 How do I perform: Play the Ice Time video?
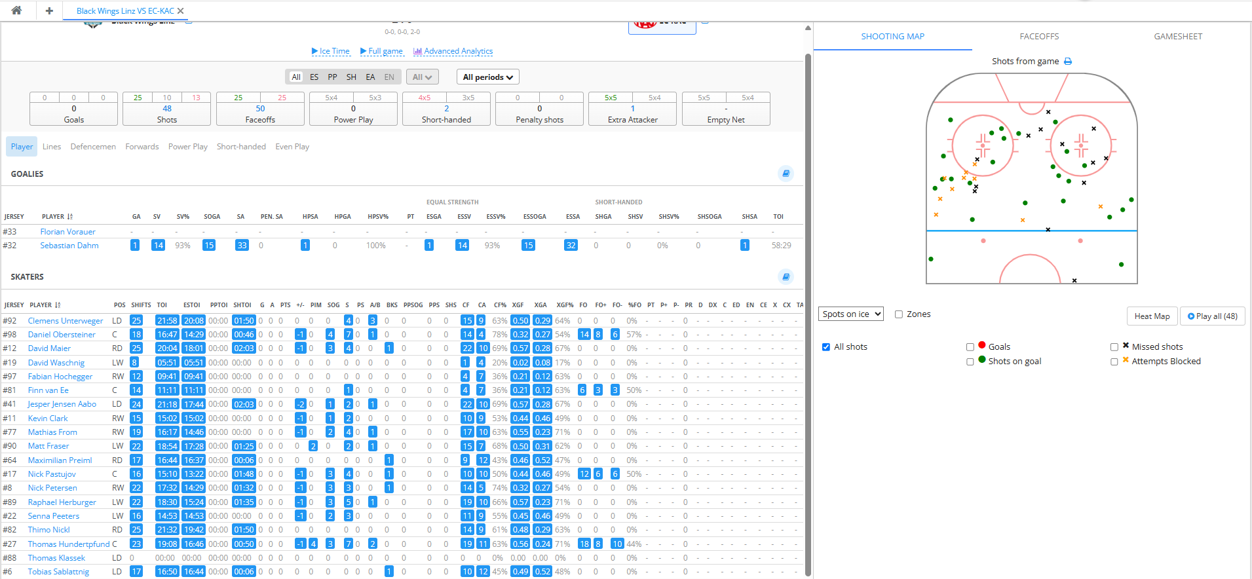click(330, 51)
